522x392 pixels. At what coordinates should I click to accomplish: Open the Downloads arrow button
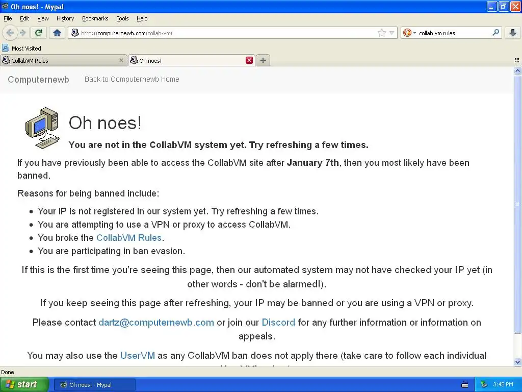point(513,33)
